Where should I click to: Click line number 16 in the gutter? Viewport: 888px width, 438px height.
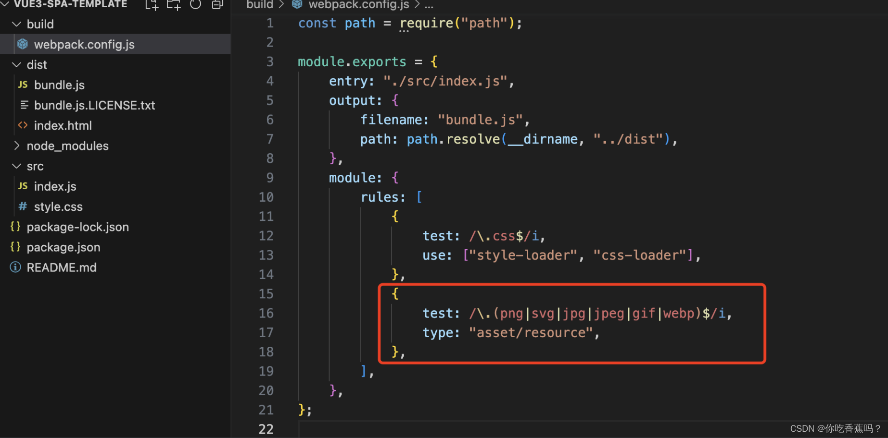coord(266,313)
